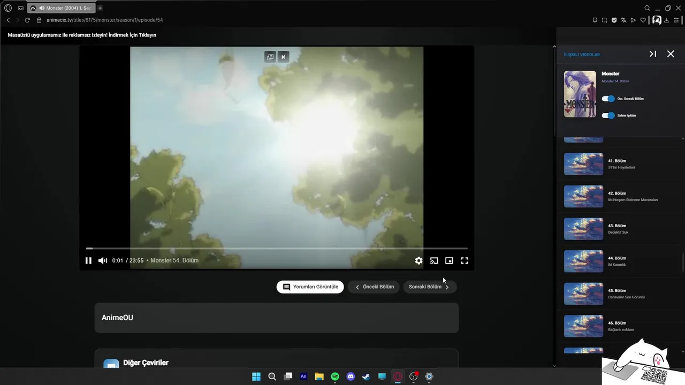Screen dimensions: 685x385
Task: Seek along the video progress bar
Action: click(x=277, y=248)
